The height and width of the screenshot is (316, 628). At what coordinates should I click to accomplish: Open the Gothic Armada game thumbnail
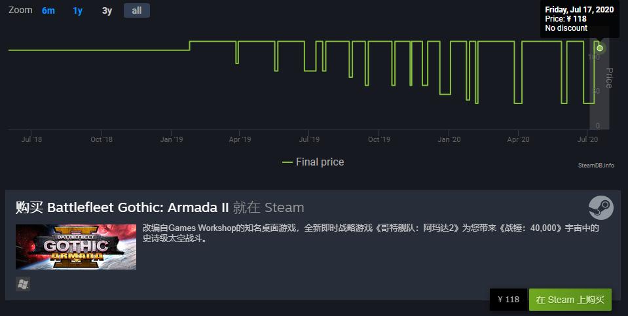click(76, 247)
